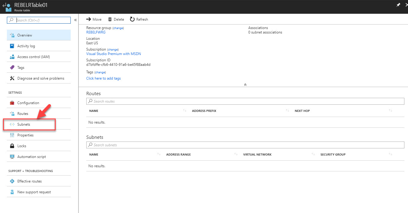The image size is (408, 213).
Task: Sort routes by Name column arrows
Action: pyautogui.click(x=185, y=111)
